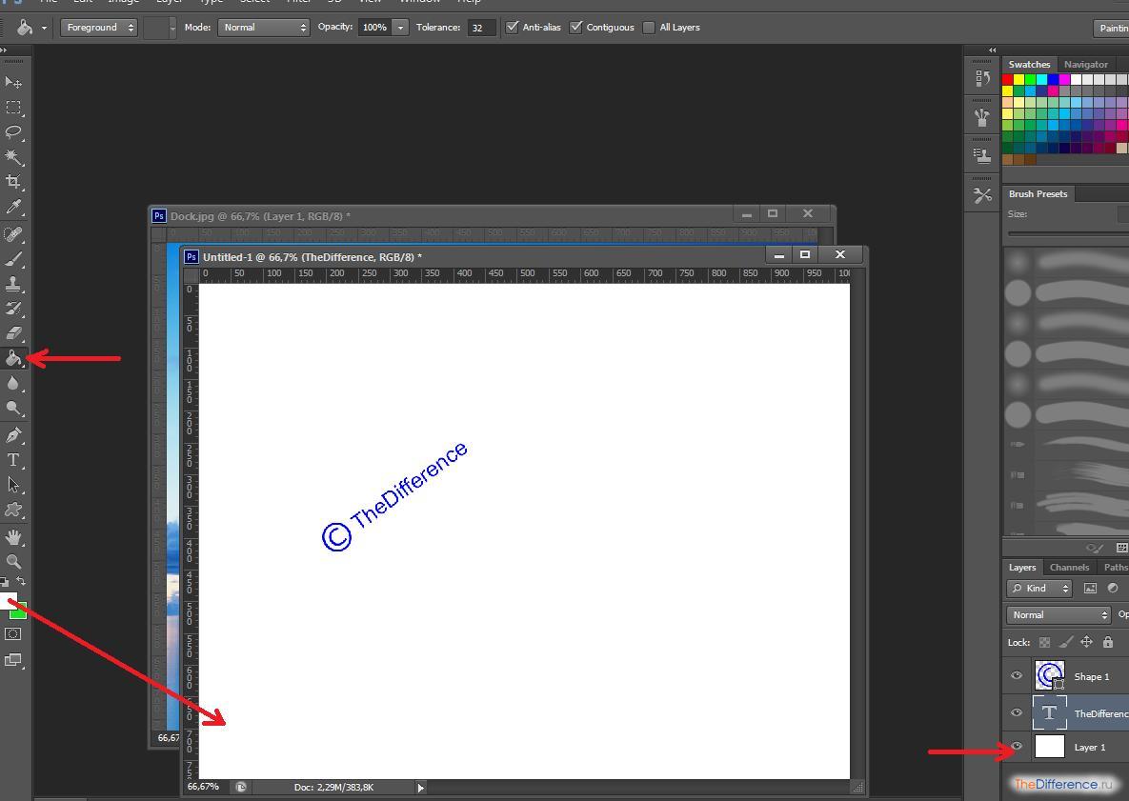The image size is (1129, 801).
Task: Select the Crop tool
Action: coord(13,181)
